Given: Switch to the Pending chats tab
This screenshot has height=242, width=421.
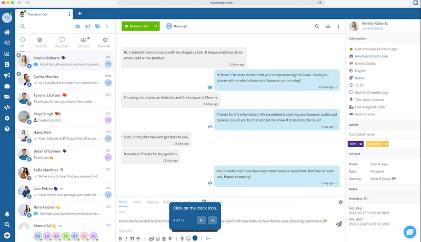Looking at the screenshot, I should (x=40, y=43).
